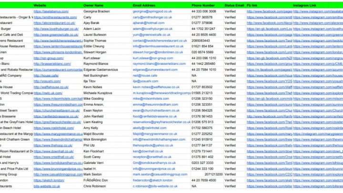This screenshot has width=343, height=193.
Task: Select phone number cell 01621 854 854
Action: click(202, 46)
